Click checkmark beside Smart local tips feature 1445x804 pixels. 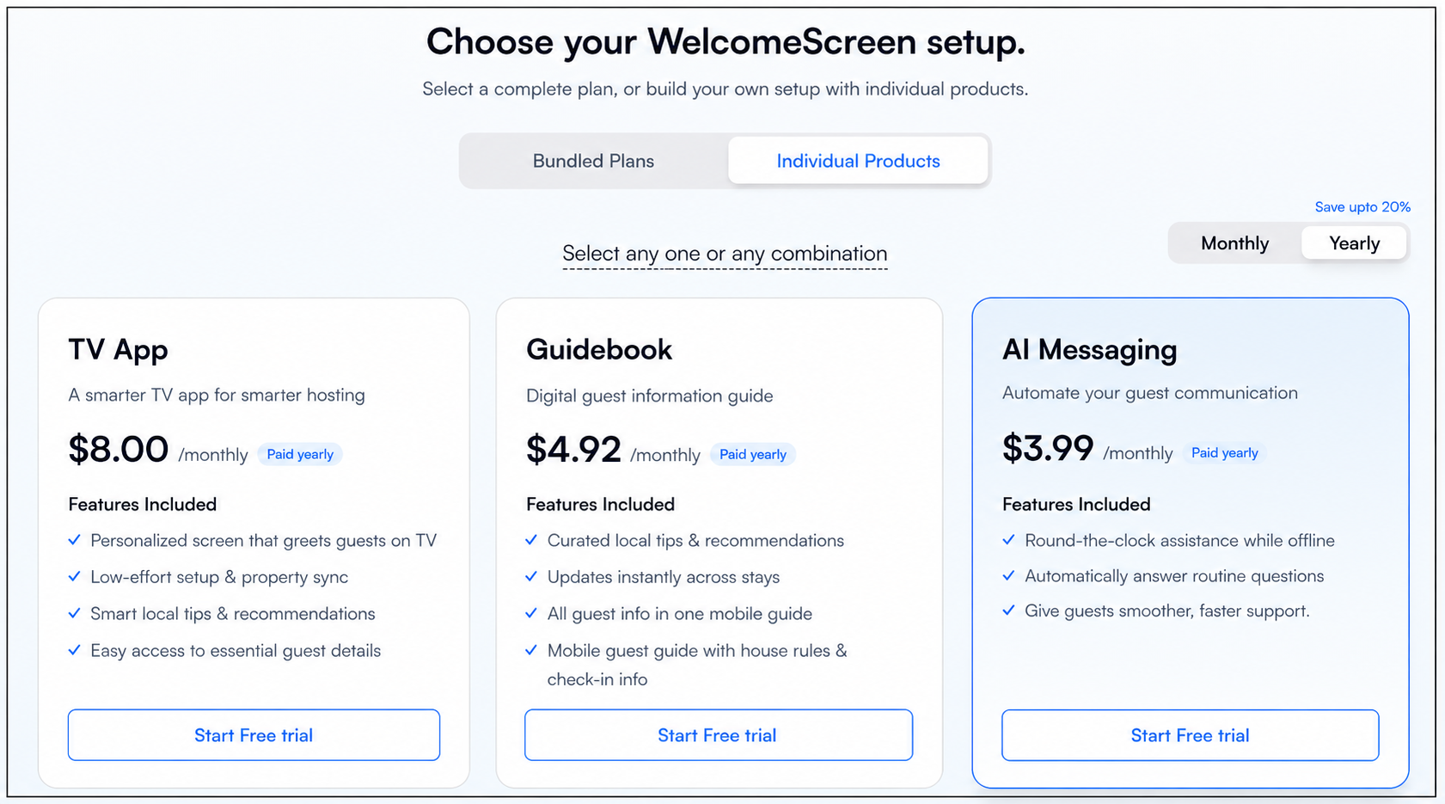(x=75, y=614)
